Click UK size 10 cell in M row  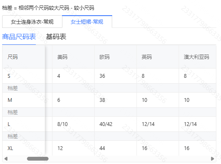(x=158, y=100)
